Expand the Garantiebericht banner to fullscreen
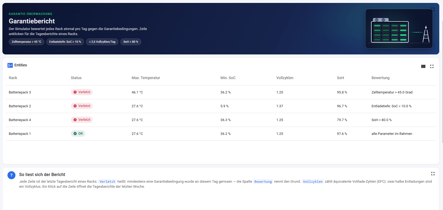Image resolution: width=443 pixels, height=210 pixels. click(x=433, y=9)
